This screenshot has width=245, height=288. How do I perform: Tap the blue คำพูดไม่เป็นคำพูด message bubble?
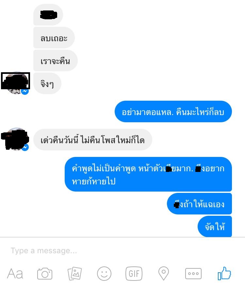click(148, 174)
